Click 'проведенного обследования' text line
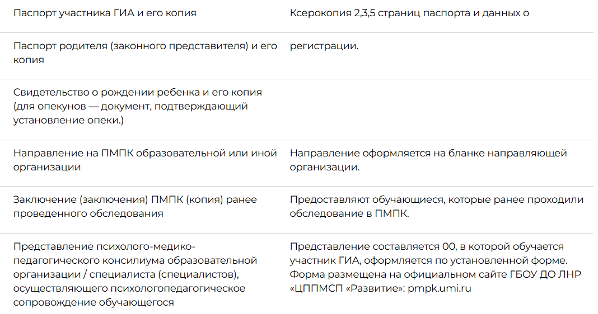The width and height of the screenshot is (598, 314). click(88, 213)
